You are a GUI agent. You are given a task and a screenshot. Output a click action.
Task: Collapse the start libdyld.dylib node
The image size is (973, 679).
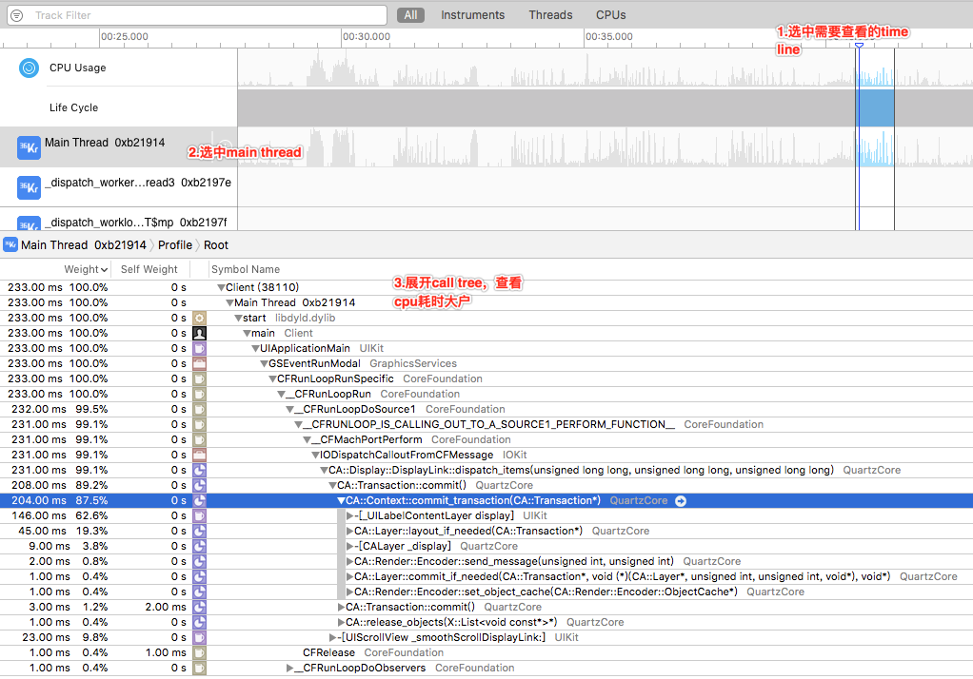(x=238, y=319)
